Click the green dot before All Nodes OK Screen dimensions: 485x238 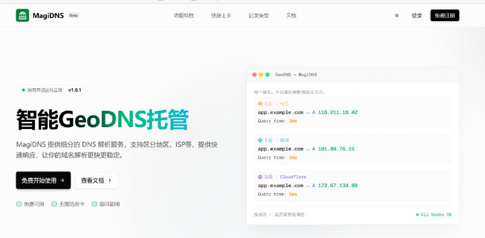(417, 214)
